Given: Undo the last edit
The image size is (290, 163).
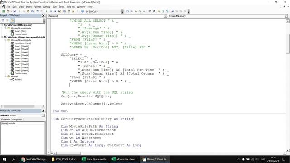Looking at the screenshot, I should [x=37, y=11].
